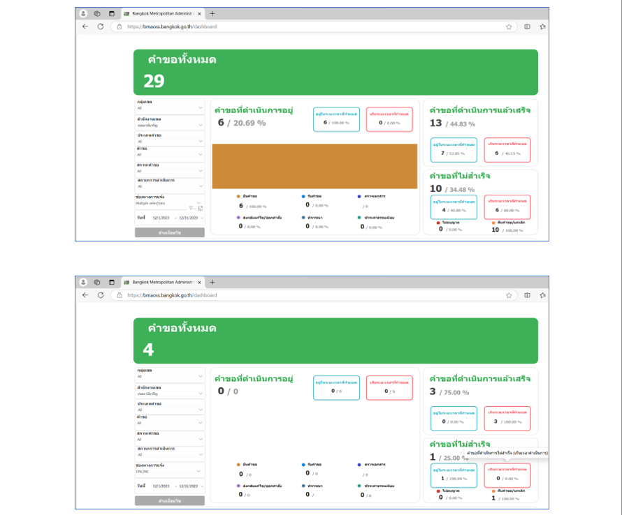This screenshot has width=622, height=515.
Task: Click the focus mode icon beside the filter icon
Action: click(x=201, y=208)
